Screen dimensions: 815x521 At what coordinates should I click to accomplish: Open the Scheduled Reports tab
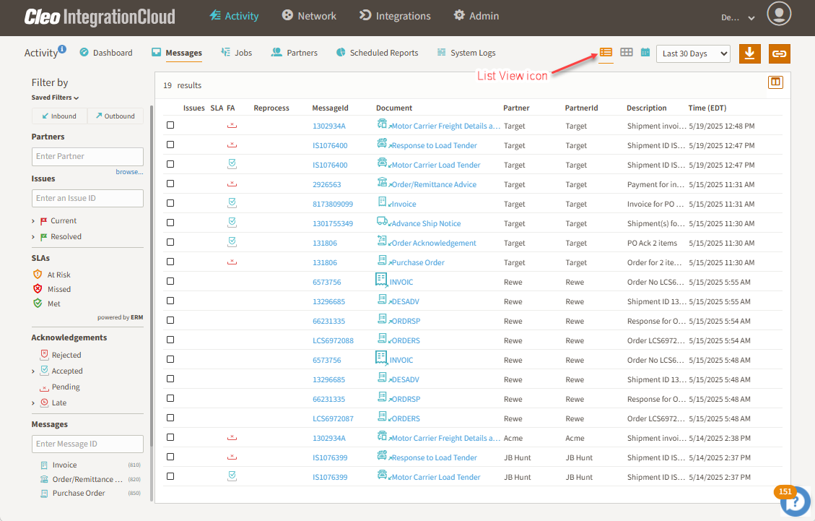378,53
